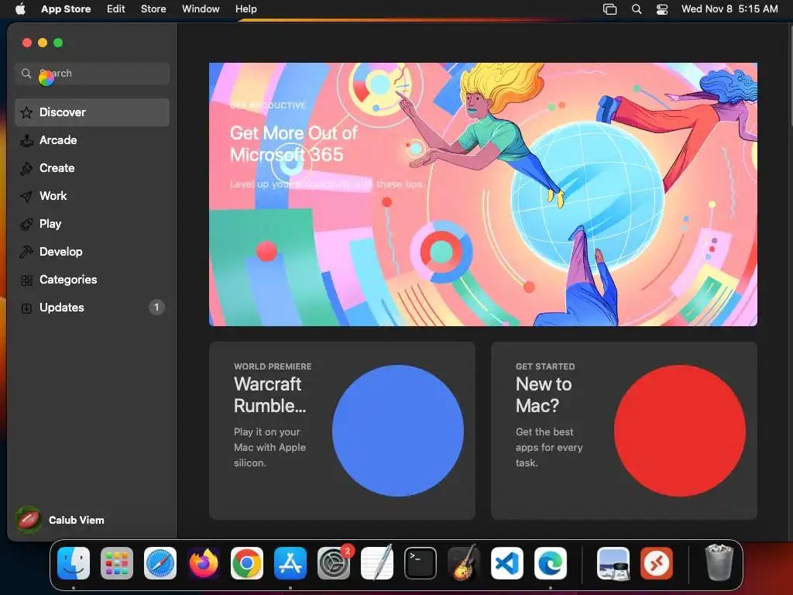Click the Updates download icon
The width and height of the screenshot is (793, 595).
point(26,308)
